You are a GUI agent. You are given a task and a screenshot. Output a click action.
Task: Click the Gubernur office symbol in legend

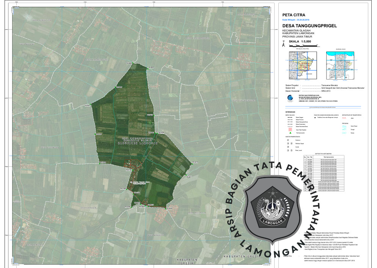point(288,140)
